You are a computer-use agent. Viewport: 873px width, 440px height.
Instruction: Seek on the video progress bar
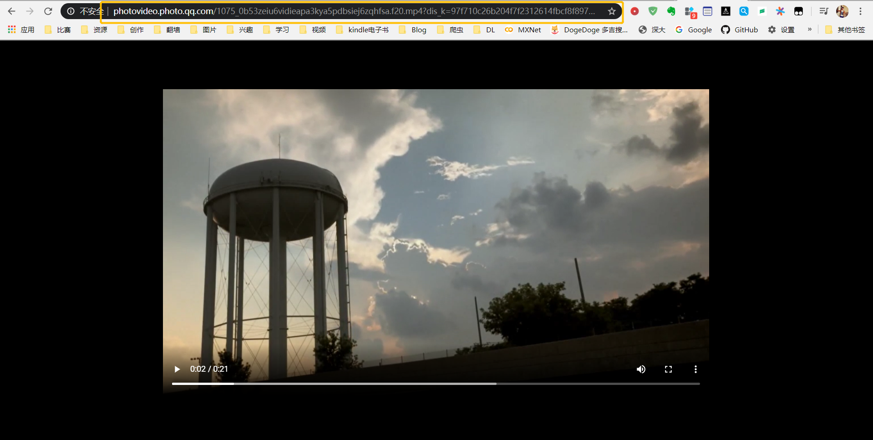click(436, 384)
